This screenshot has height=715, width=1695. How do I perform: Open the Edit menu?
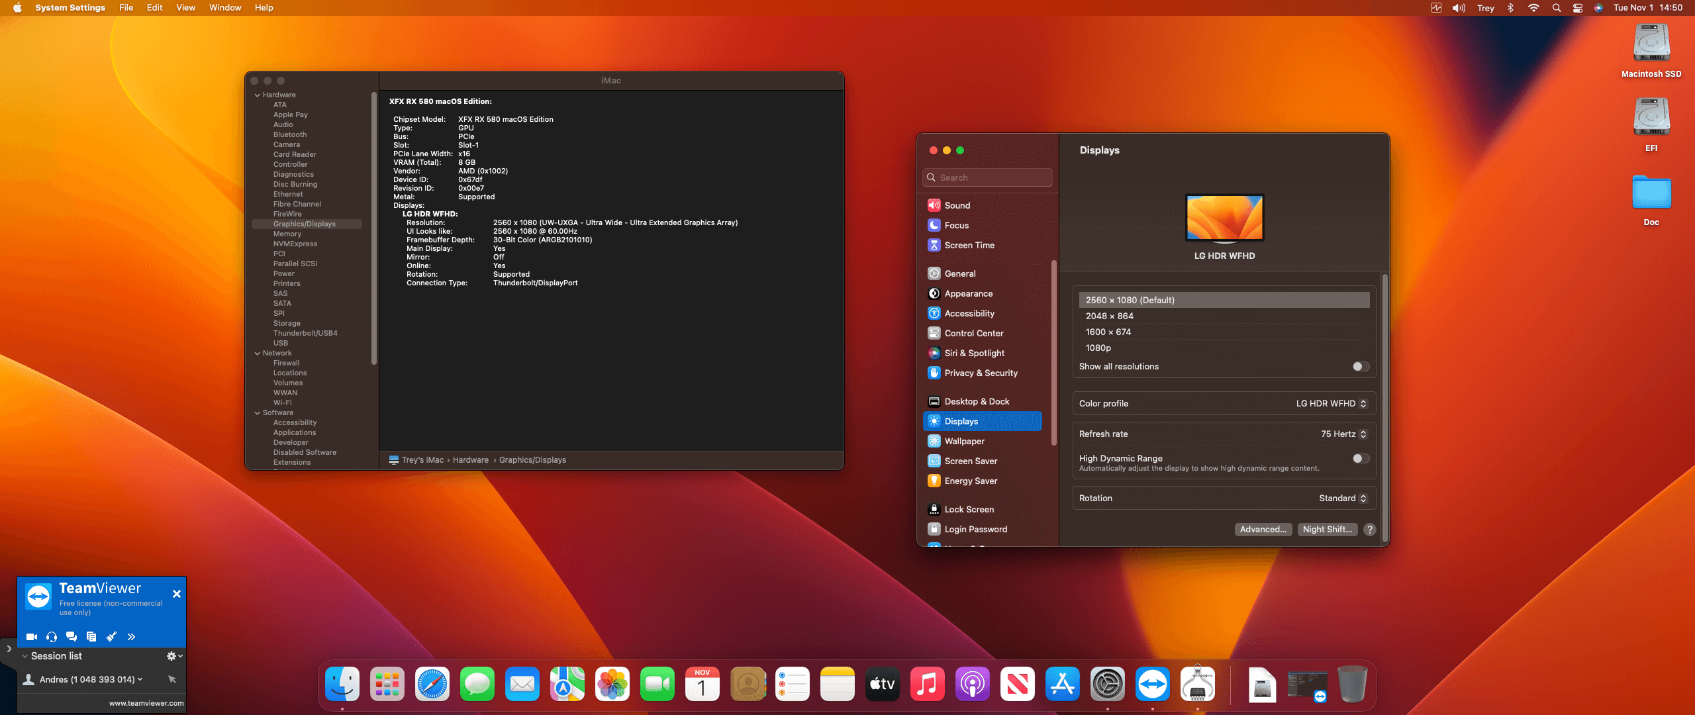tap(155, 8)
